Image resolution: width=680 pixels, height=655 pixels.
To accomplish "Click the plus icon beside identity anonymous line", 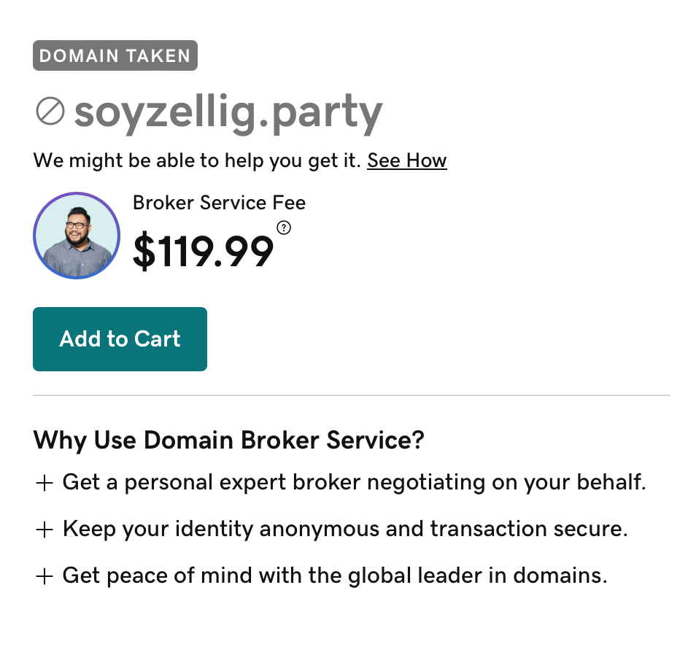I will point(45,530).
